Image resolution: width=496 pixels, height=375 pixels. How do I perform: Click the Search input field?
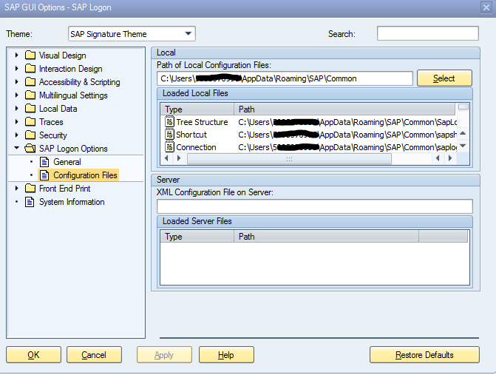[x=428, y=33]
